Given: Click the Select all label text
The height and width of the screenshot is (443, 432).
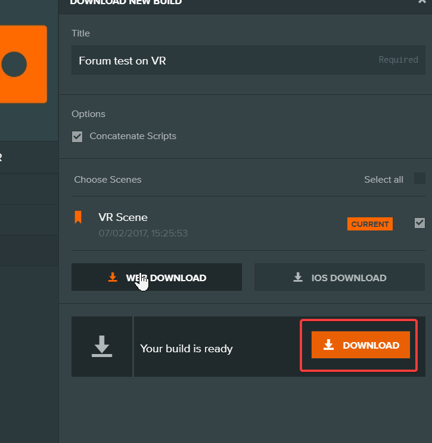Looking at the screenshot, I should pyautogui.click(x=383, y=180).
